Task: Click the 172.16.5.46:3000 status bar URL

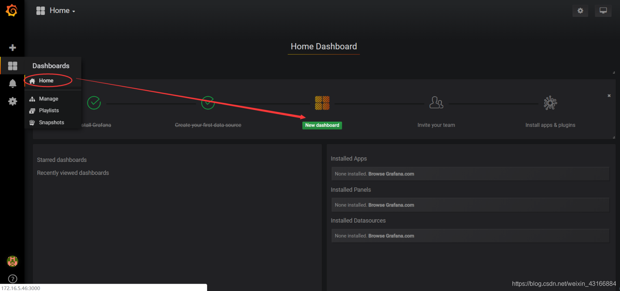Action: [x=21, y=288]
